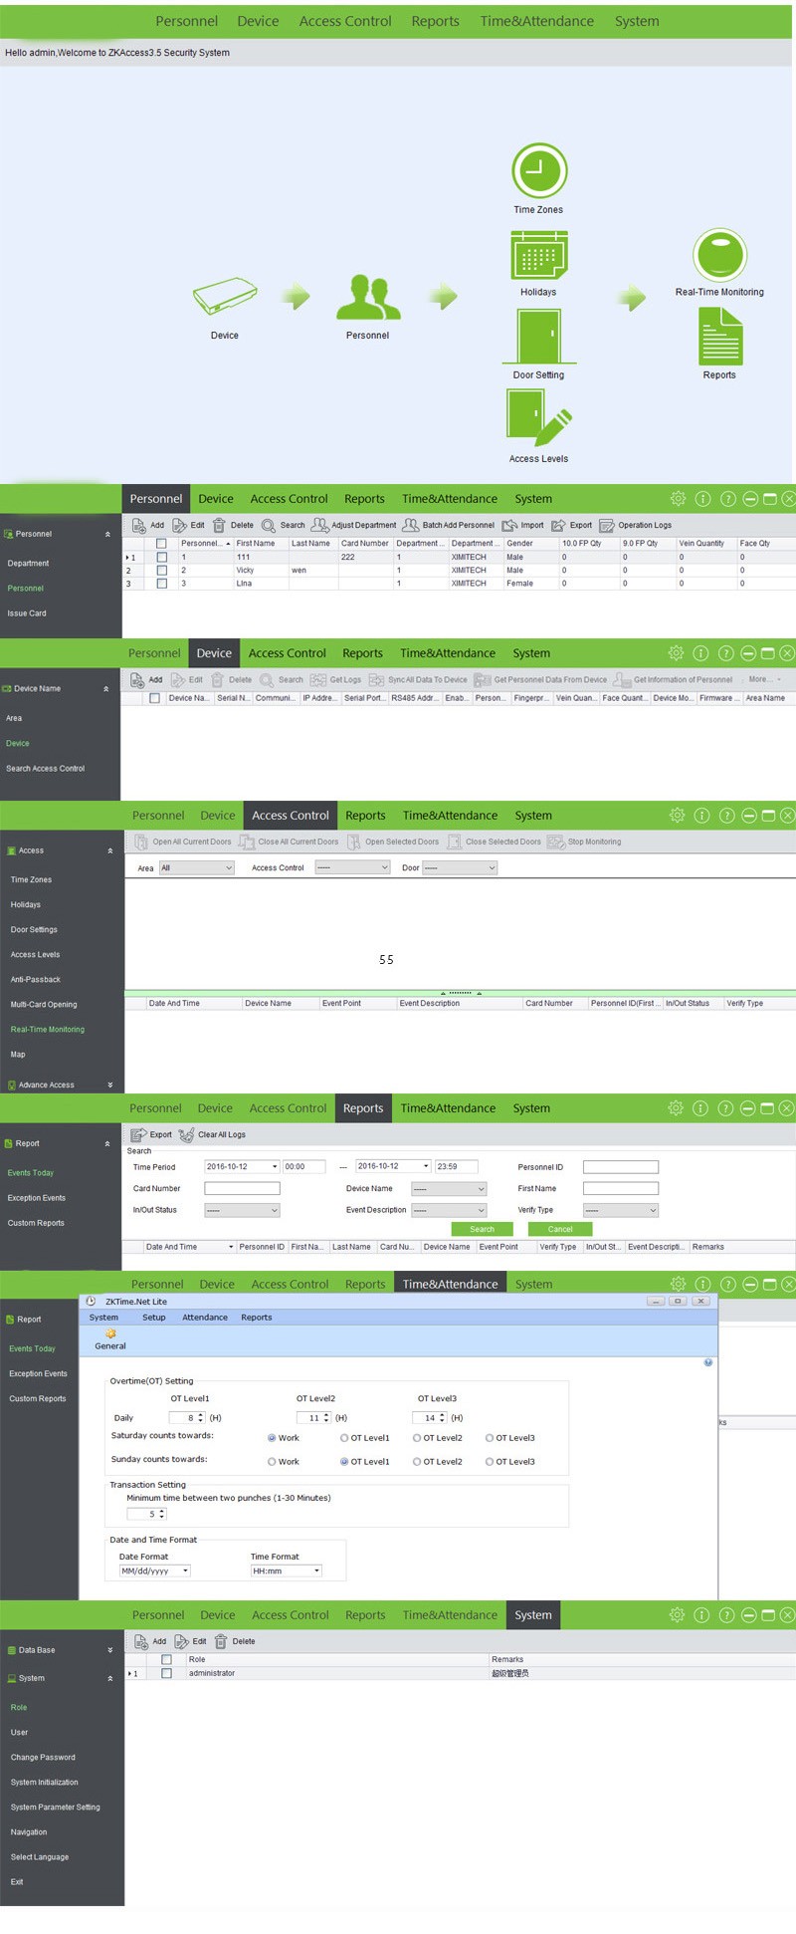Click Time&Attendance in the home screen's top menu
The image size is (796, 1934).
(x=537, y=21)
